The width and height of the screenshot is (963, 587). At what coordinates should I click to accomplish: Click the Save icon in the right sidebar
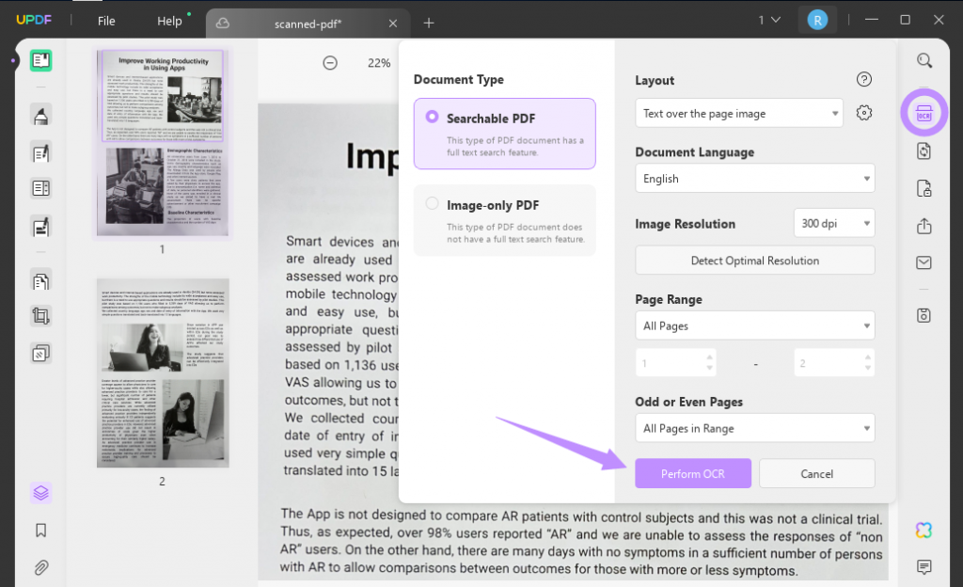923,315
